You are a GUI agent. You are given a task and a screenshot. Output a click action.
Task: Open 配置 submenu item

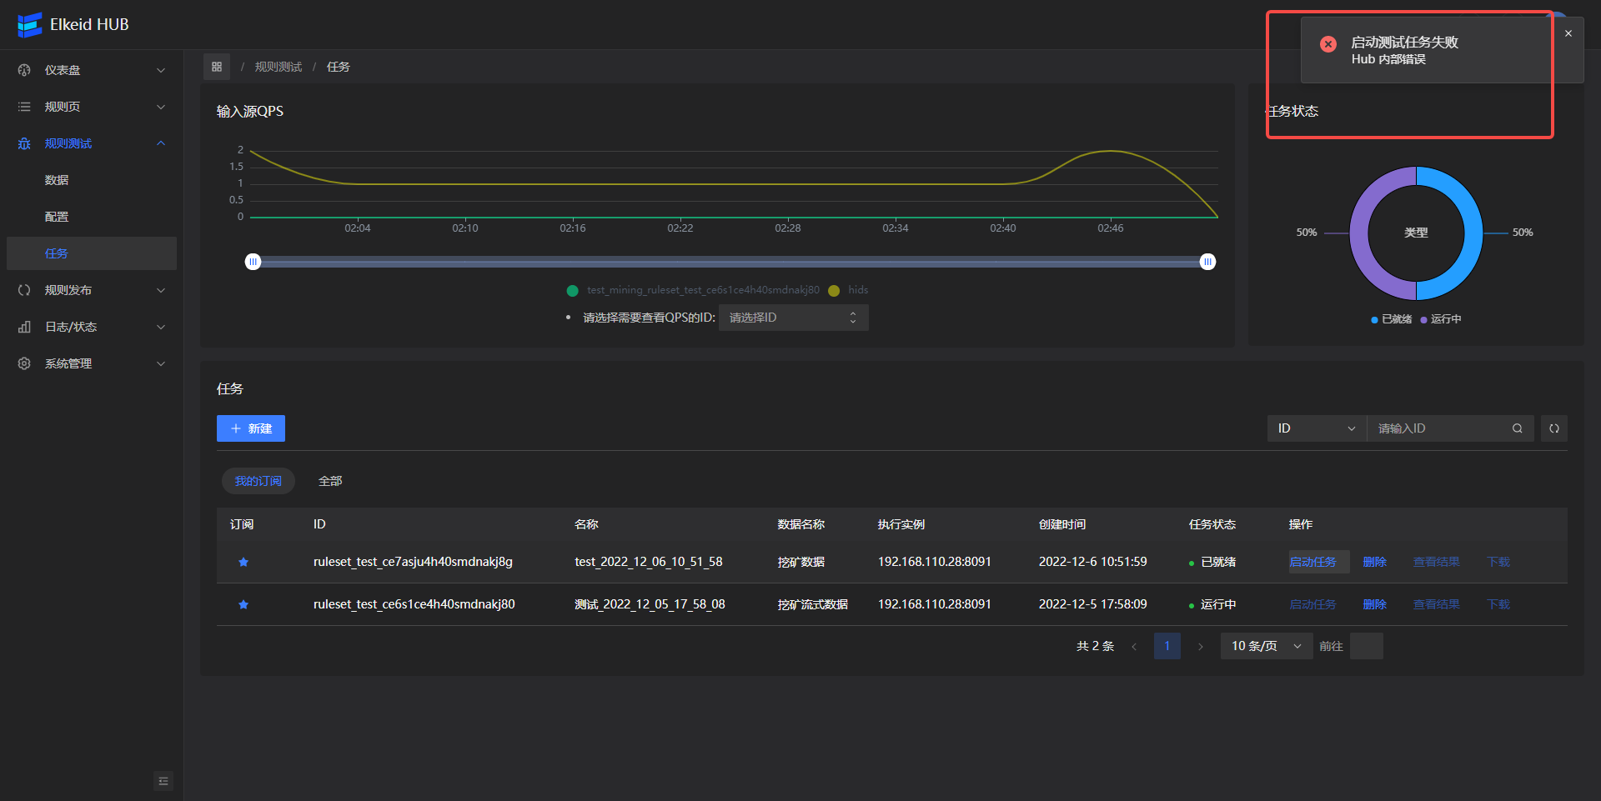pyautogui.click(x=92, y=217)
